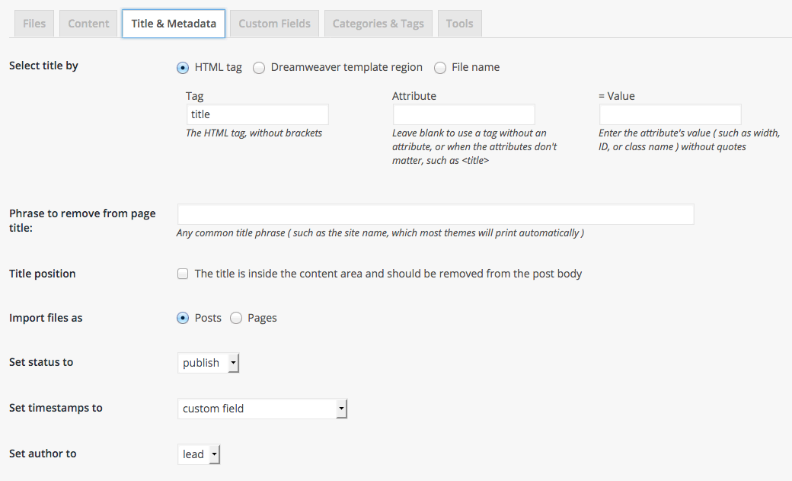Screen dimensions: 792x481
Task: Click 'The HTML tag, without brackets' hint text
Action: click(x=254, y=133)
